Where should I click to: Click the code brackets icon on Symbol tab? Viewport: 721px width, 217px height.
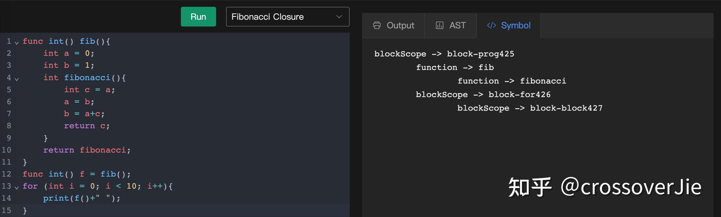coord(491,25)
